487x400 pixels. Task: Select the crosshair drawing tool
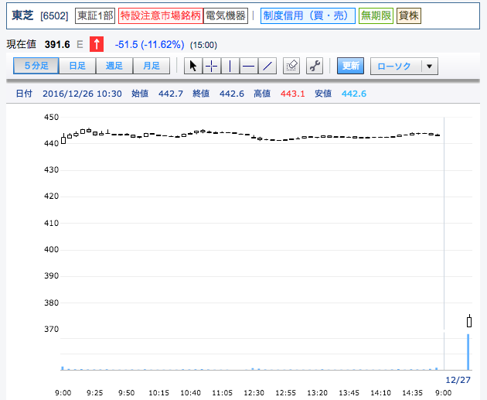point(212,66)
